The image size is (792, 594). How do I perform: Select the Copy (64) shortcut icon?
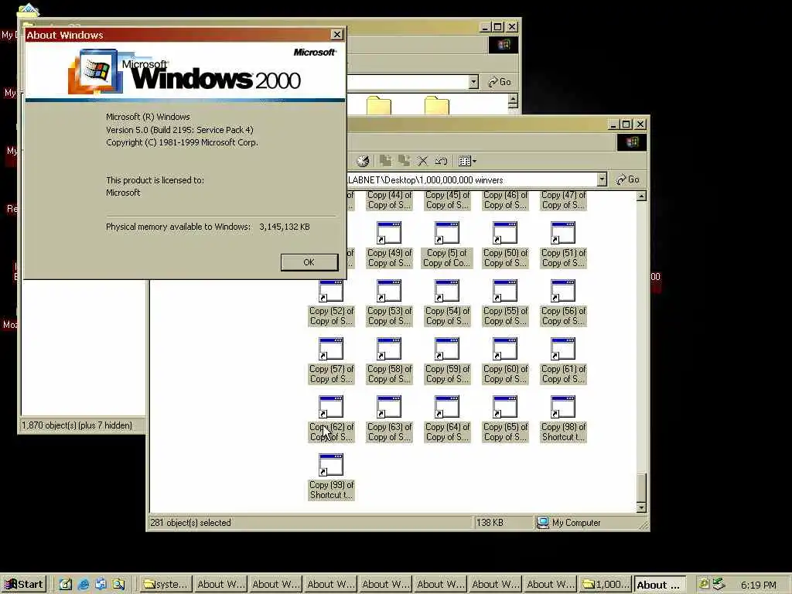point(447,407)
